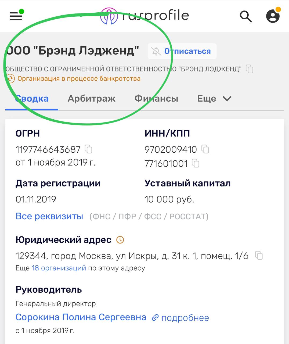The width and height of the screenshot is (289, 344).
Task: Switch to the Финансы tab
Action: [156, 99]
